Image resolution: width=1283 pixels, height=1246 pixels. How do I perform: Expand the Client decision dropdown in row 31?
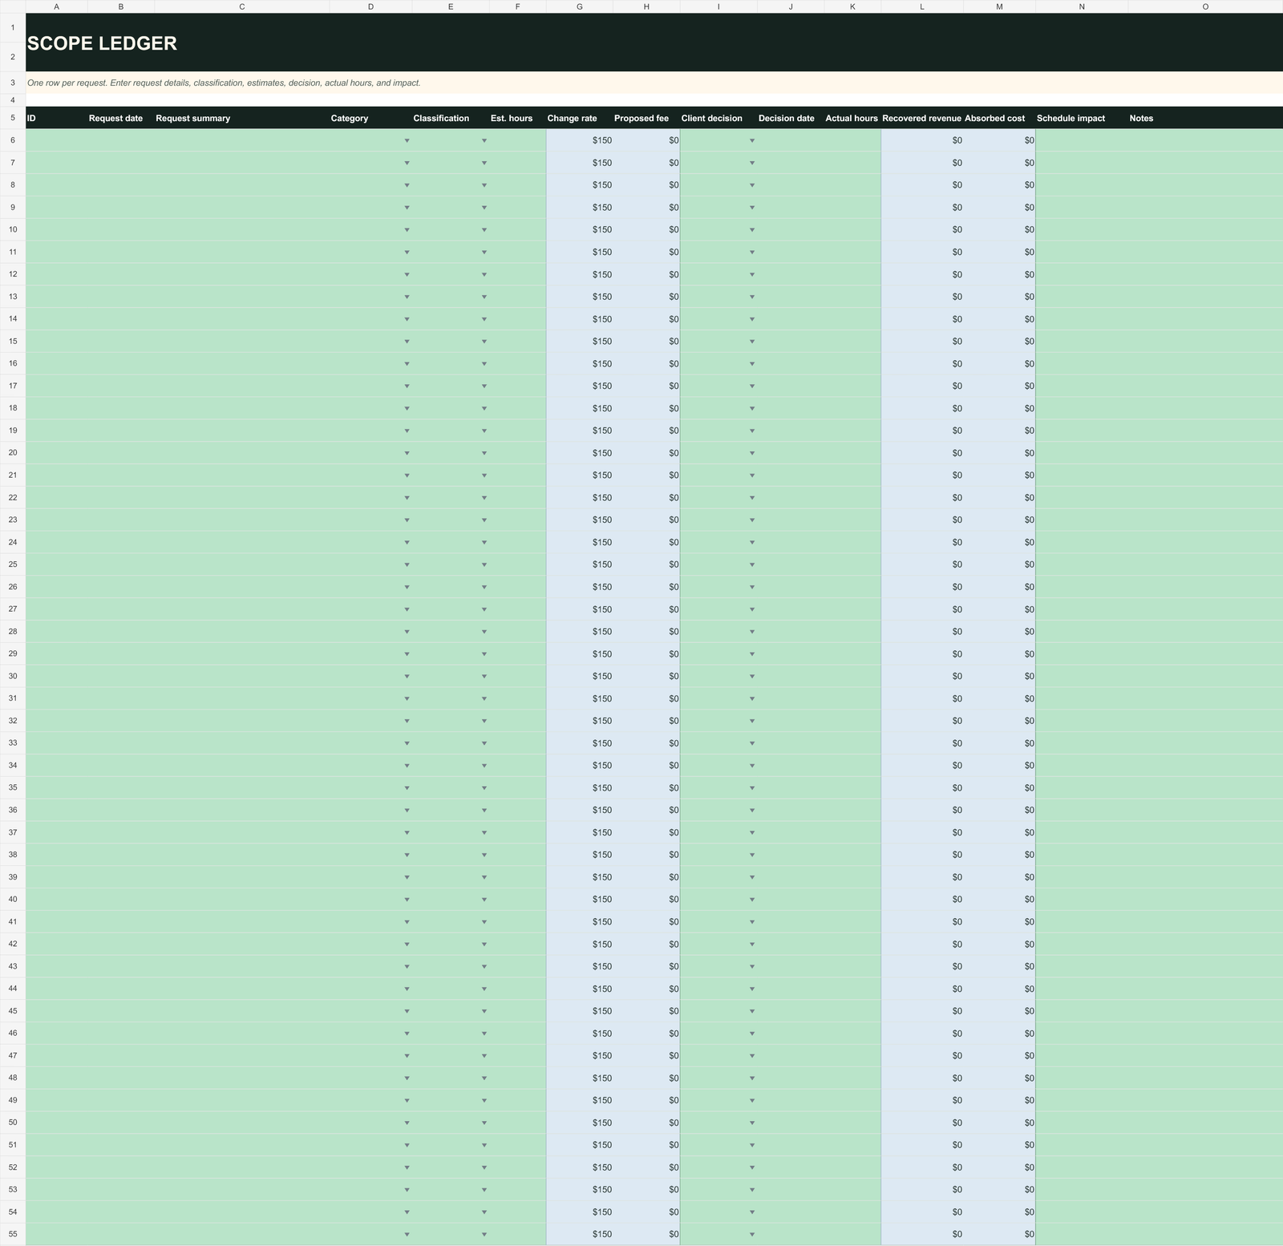[752, 698]
